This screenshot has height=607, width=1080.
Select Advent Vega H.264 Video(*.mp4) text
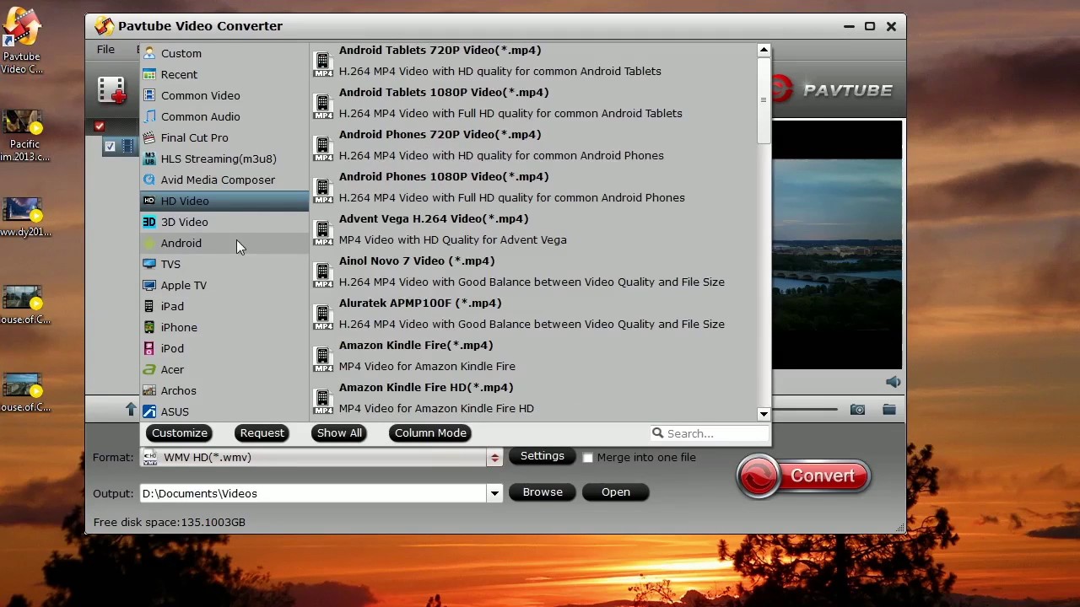[434, 218]
